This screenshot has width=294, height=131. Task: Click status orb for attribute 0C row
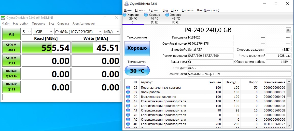tap(128, 97)
